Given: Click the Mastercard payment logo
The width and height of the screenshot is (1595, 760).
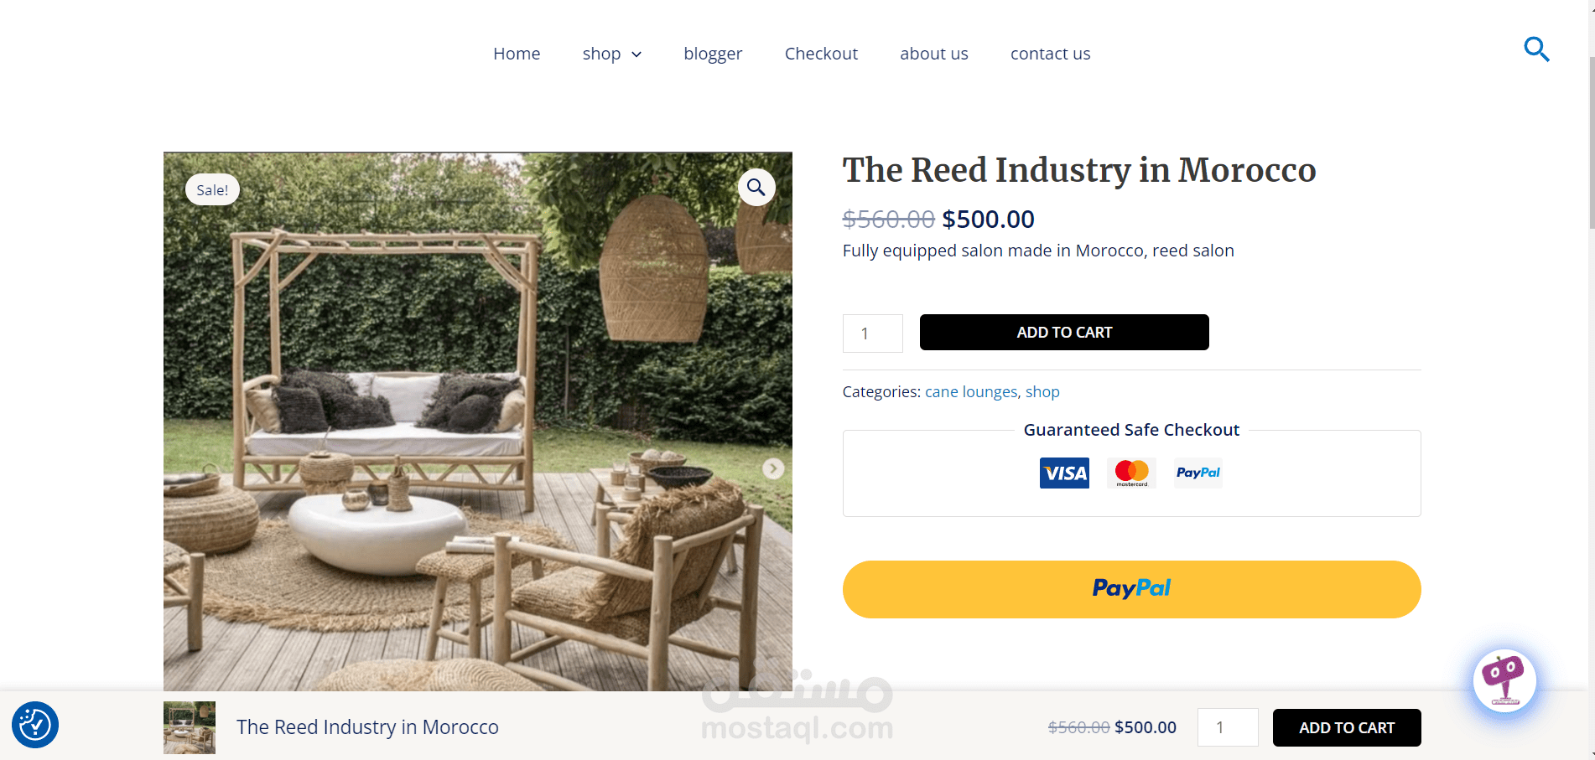Looking at the screenshot, I should [x=1131, y=473].
